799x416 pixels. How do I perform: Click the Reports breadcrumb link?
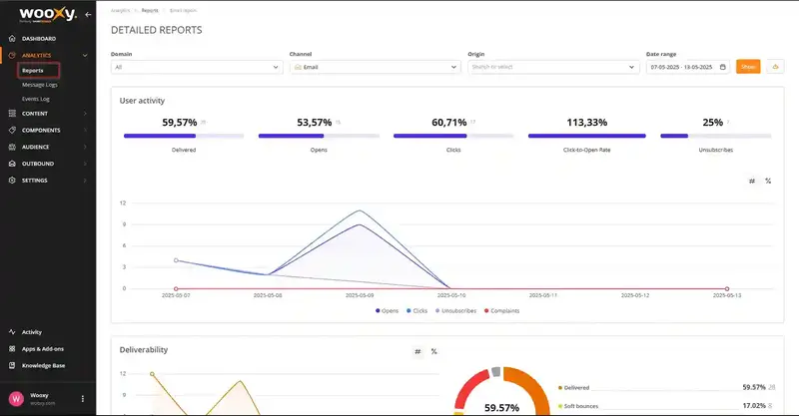(150, 10)
